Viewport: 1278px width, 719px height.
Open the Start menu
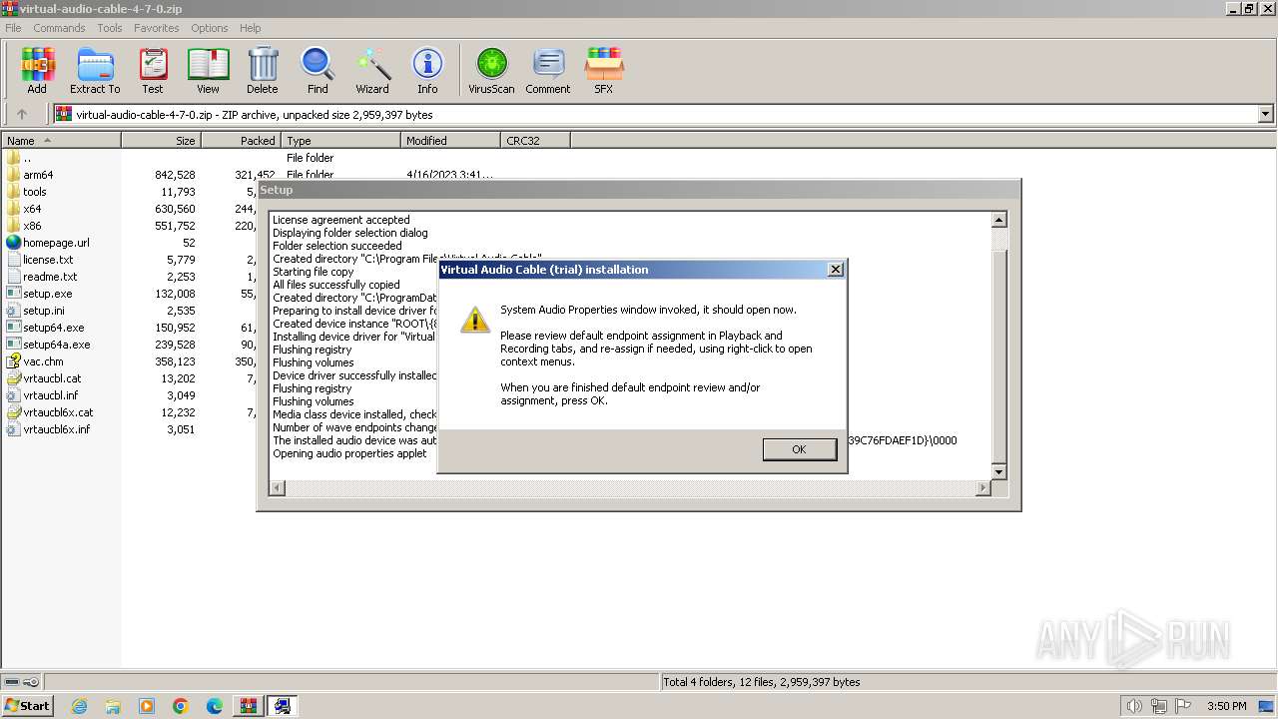click(27, 705)
